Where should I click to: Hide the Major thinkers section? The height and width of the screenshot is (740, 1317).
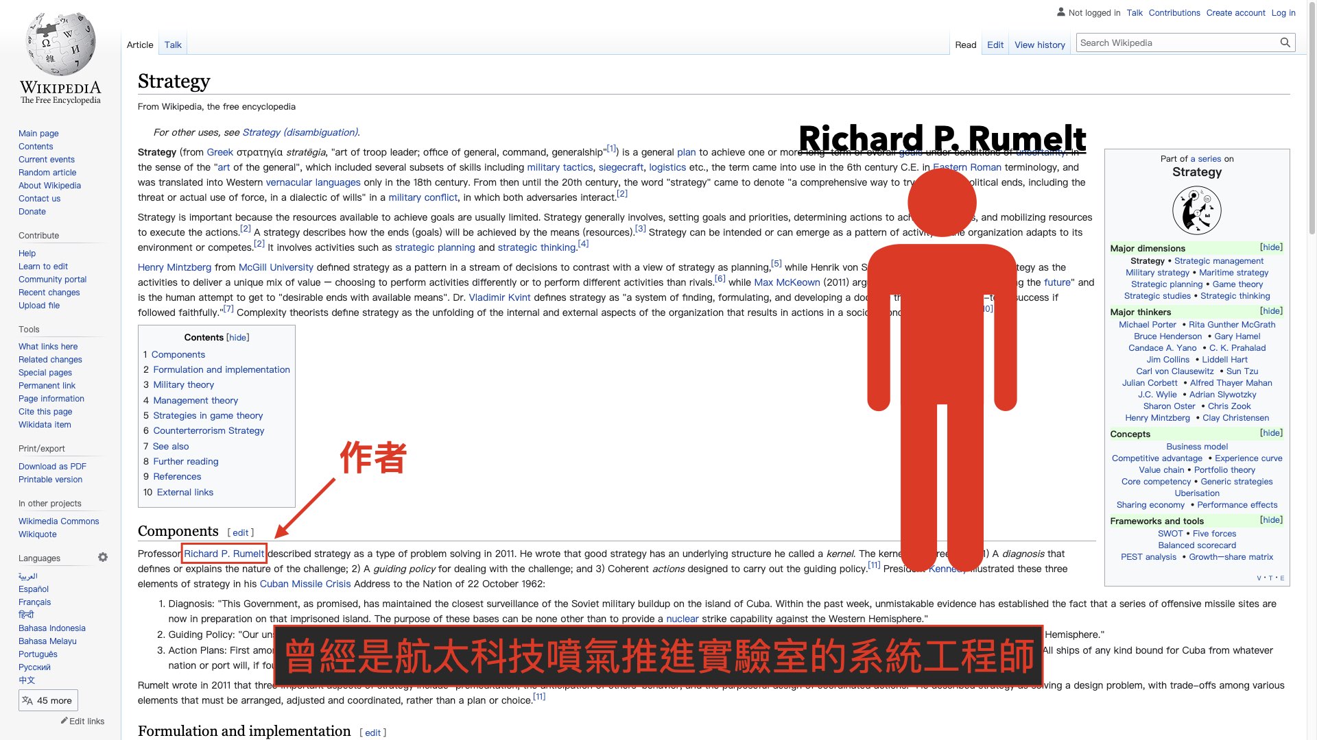click(x=1271, y=311)
